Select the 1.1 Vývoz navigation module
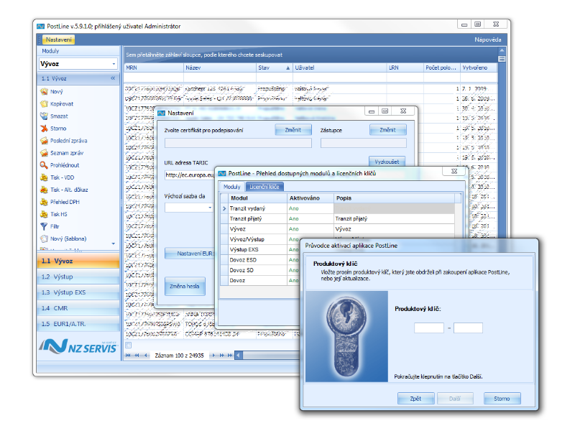The width and height of the screenshot is (575, 431). (x=78, y=261)
